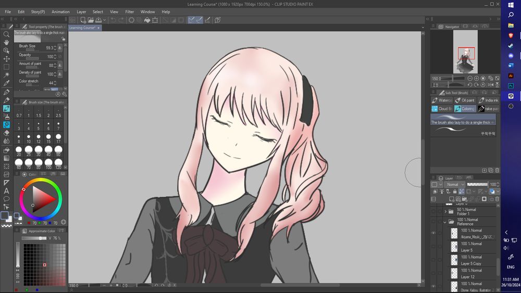
Task: Click Zoom in in Navigator
Action: click(477, 78)
